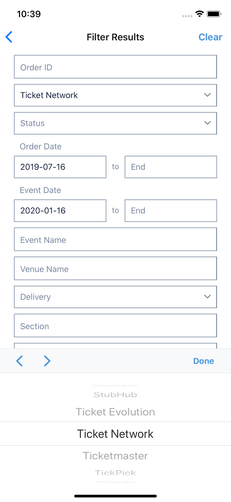
Task: Pick StubHub in the picker list
Action: 115,395
